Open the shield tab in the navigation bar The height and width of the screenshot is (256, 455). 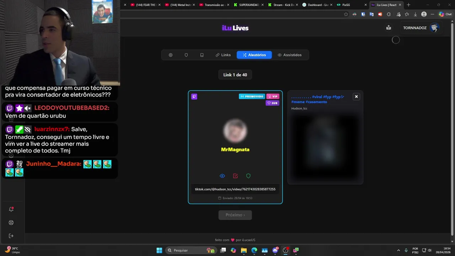tap(186, 55)
